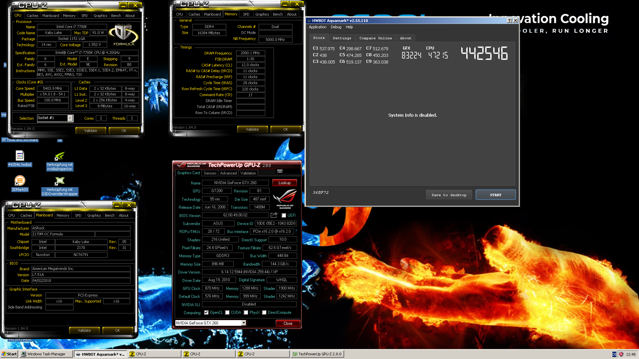Open the Application menu in HWBOT Aquamark
Viewport: 639px width, 359px height.
318,27
